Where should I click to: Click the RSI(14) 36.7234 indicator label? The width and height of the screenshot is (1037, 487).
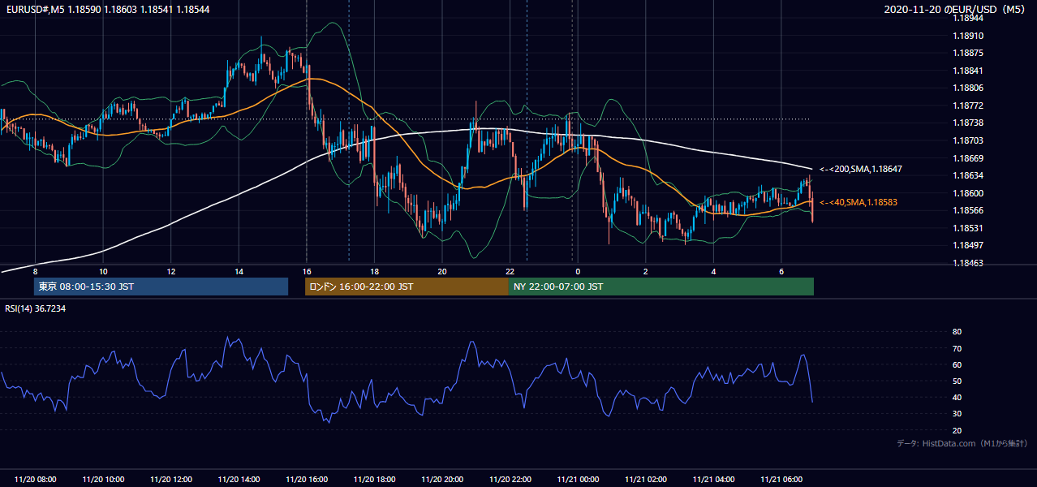pos(35,308)
